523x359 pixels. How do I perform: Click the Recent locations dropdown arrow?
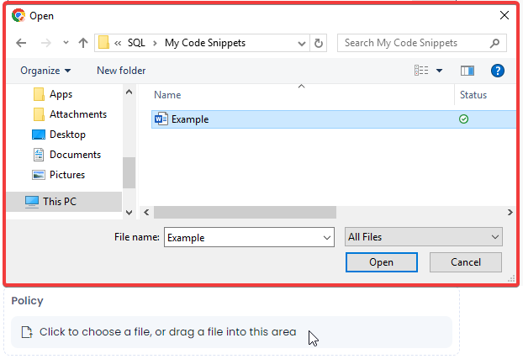(x=66, y=43)
